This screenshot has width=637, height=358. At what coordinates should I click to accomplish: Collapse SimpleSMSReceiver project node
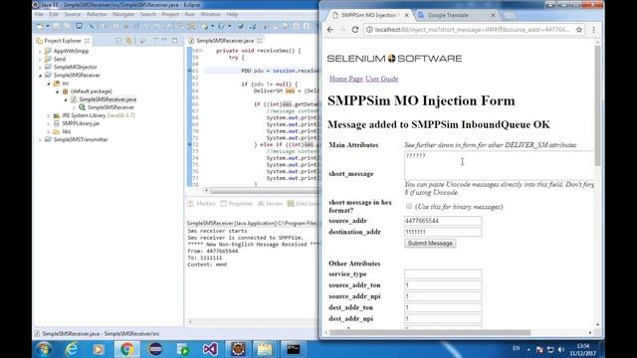click(40, 76)
